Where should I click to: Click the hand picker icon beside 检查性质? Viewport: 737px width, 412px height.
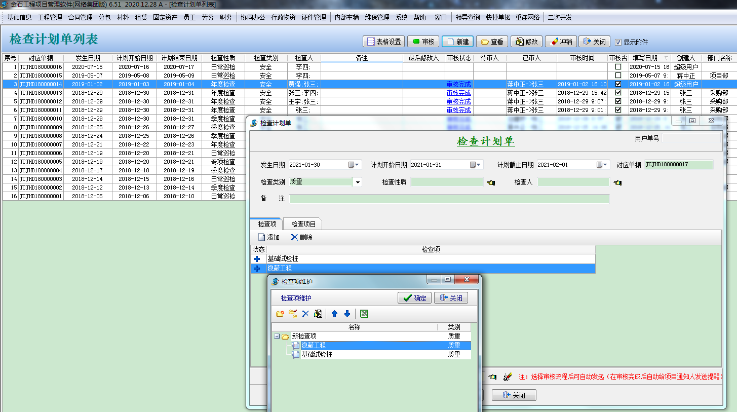pyautogui.click(x=490, y=182)
